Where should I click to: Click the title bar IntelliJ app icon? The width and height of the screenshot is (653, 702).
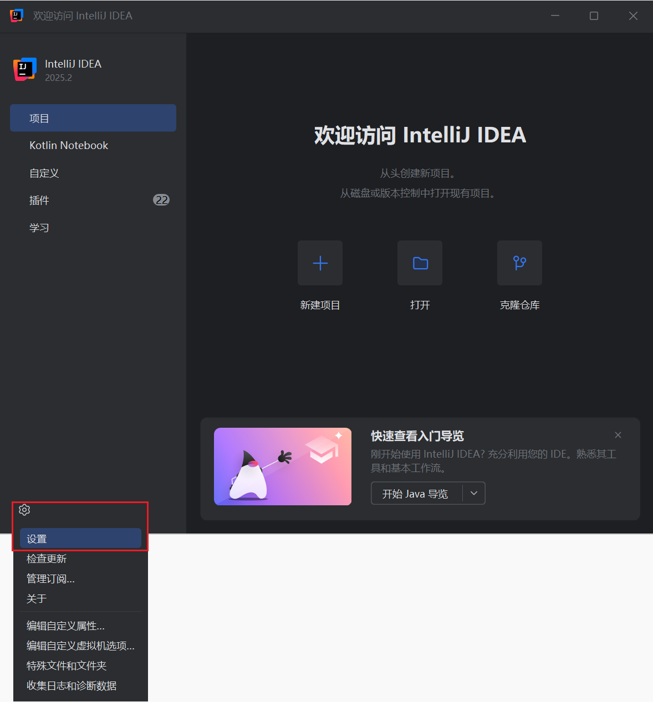(17, 16)
